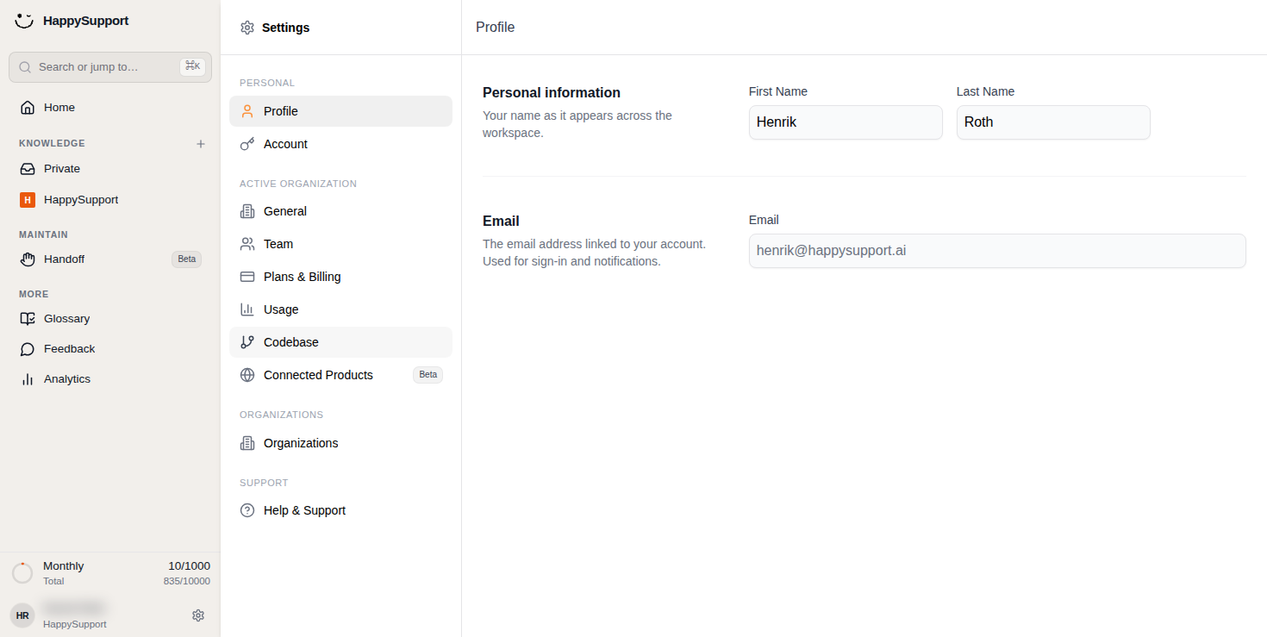Focus the Search or jump to field

pyautogui.click(x=110, y=67)
